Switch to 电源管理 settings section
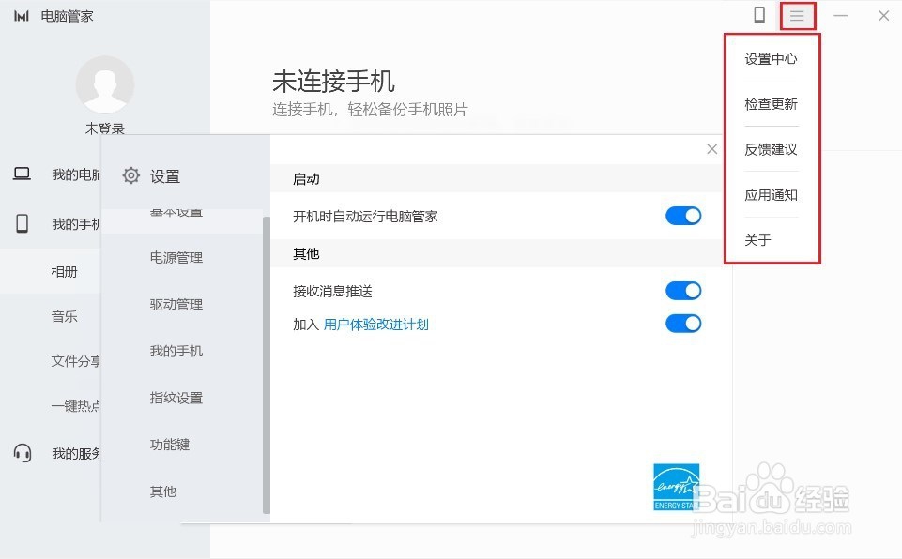Screen dimensions: 902x559 (176, 257)
